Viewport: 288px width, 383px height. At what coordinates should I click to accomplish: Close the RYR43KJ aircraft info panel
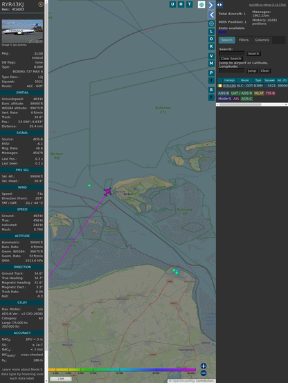point(41,4)
